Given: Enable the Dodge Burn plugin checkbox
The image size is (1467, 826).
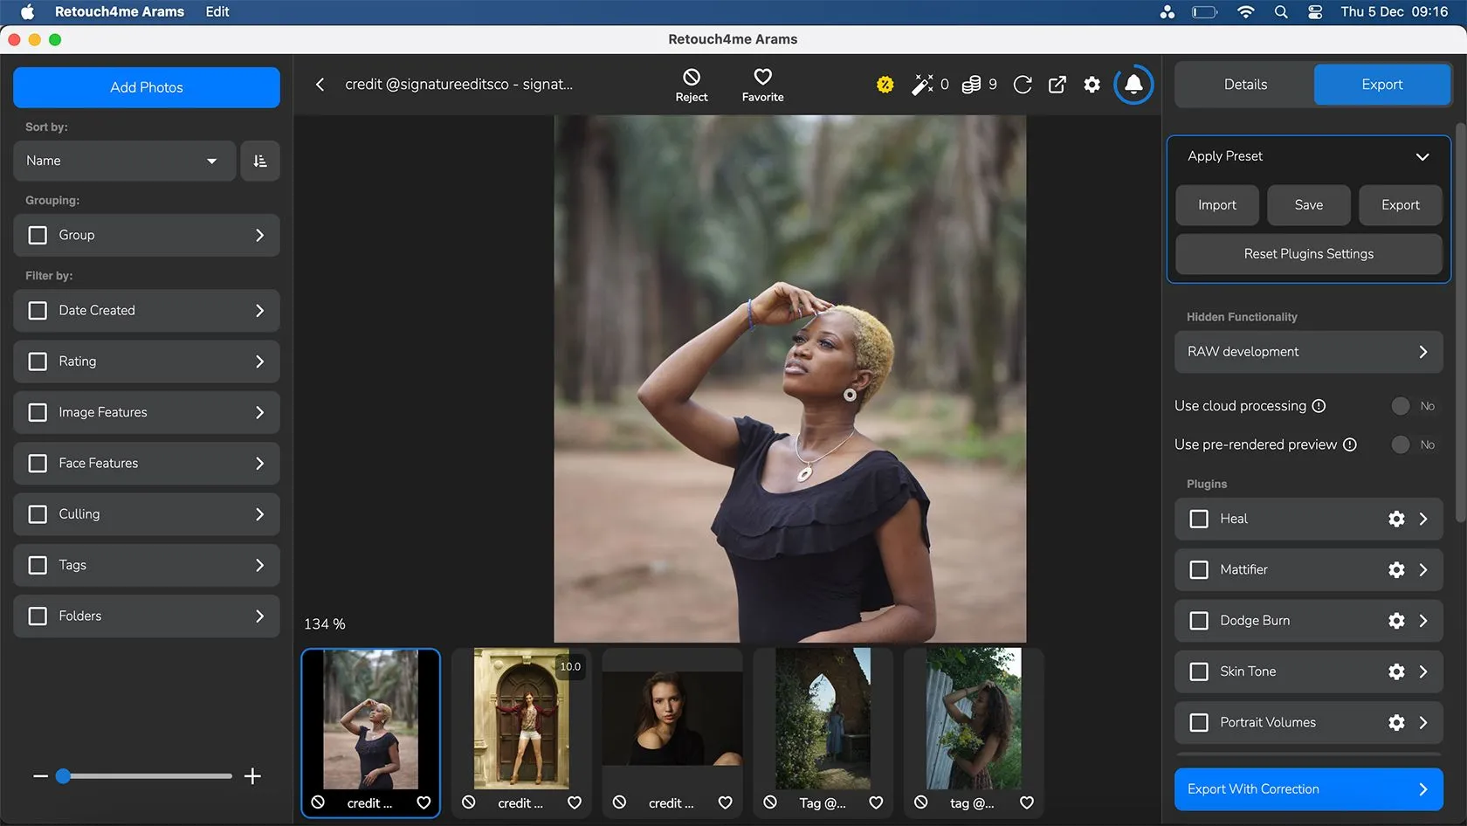Looking at the screenshot, I should click(x=1199, y=621).
